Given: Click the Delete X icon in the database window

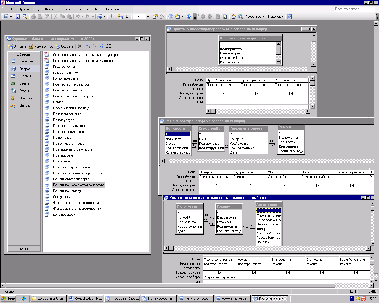Looking at the screenshot, I should [x=79, y=46].
